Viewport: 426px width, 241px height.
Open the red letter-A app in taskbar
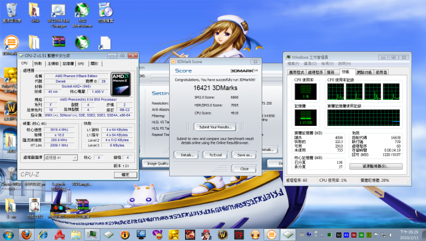pyautogui.click(x=59, y=234)
